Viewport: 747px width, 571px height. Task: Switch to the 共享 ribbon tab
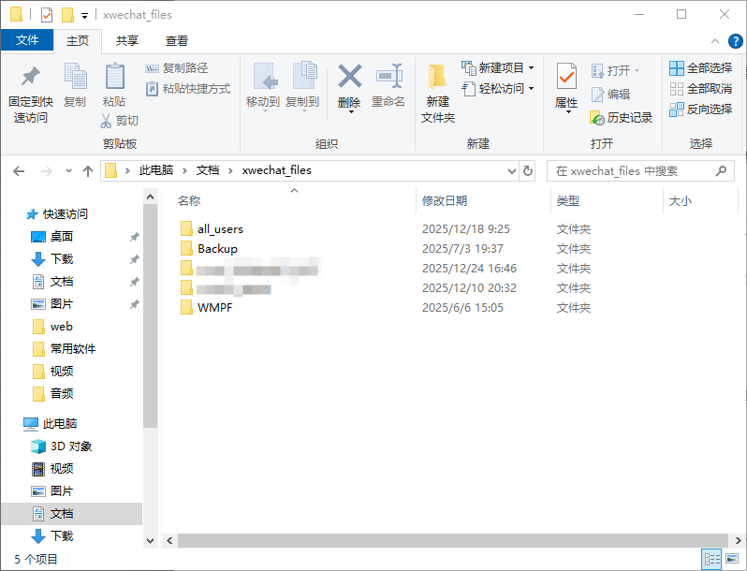127,41
